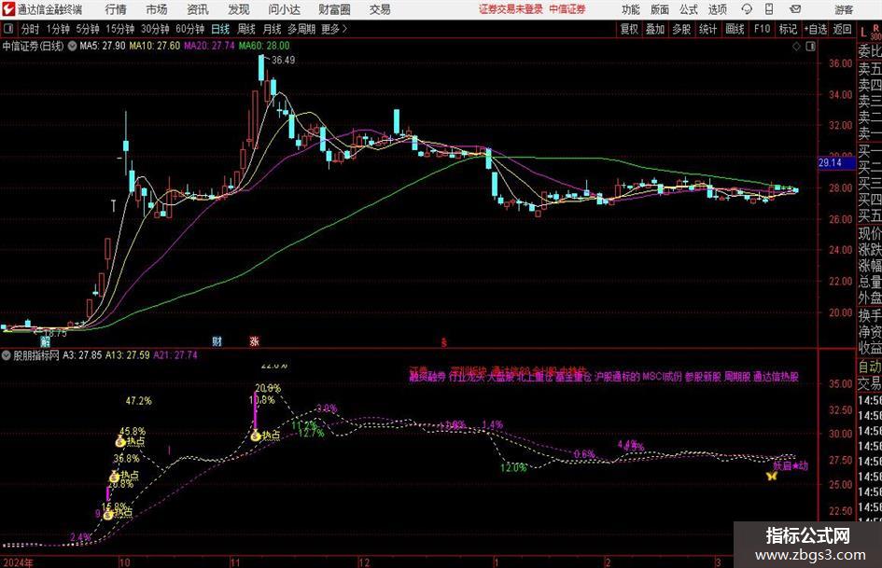Click the diamond icon at chart top right

pos(796,47)
